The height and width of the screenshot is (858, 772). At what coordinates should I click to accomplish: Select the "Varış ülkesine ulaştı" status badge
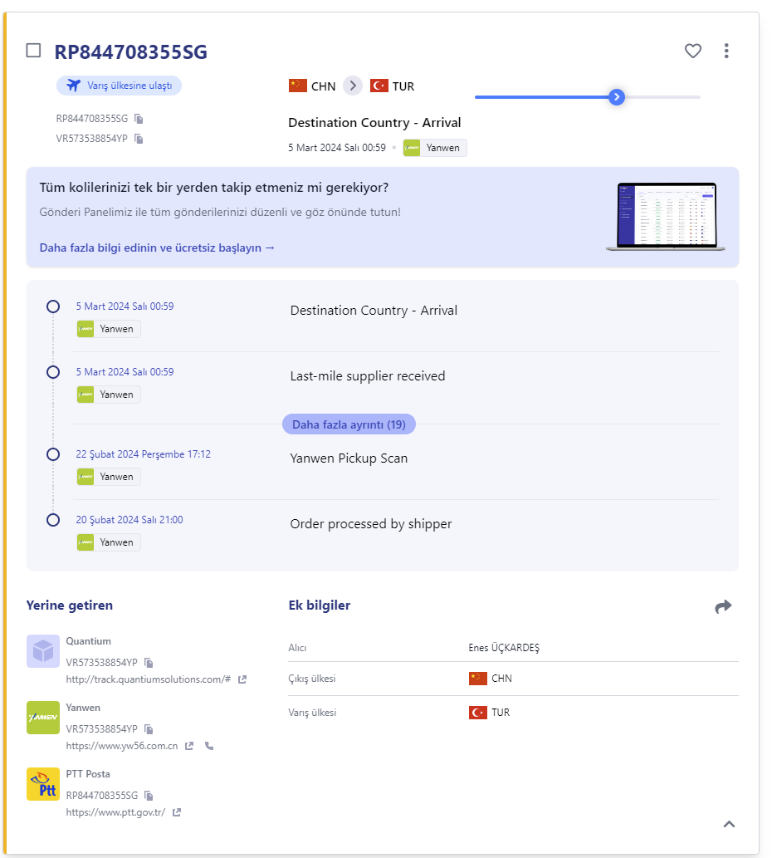click(119, 86)
